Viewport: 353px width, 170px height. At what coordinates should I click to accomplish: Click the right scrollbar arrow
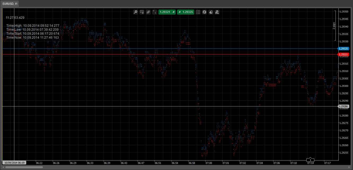point(349,167)
